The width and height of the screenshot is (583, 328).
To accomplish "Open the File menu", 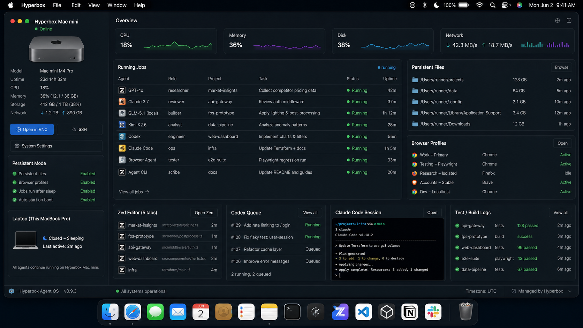I will (57, 5).
